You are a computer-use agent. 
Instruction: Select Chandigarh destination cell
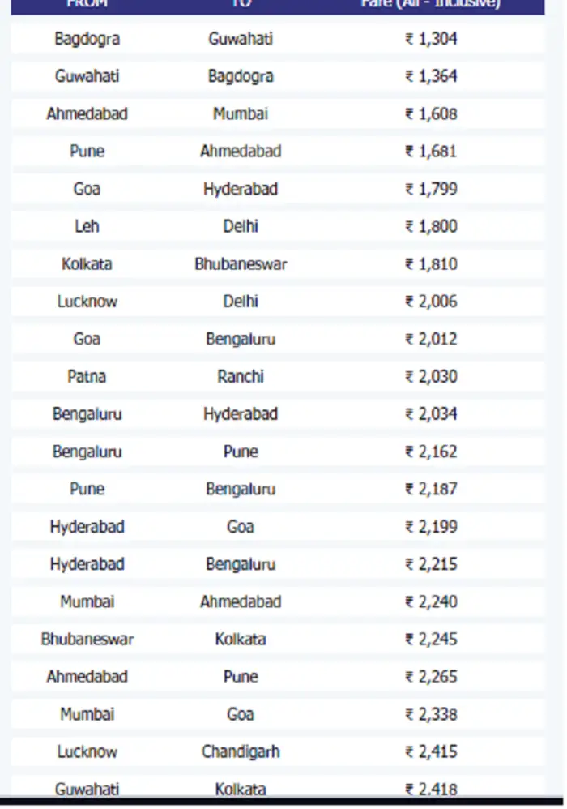point(241,751)
